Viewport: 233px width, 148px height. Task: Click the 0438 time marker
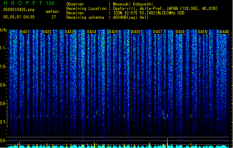(x=180, y=32)
